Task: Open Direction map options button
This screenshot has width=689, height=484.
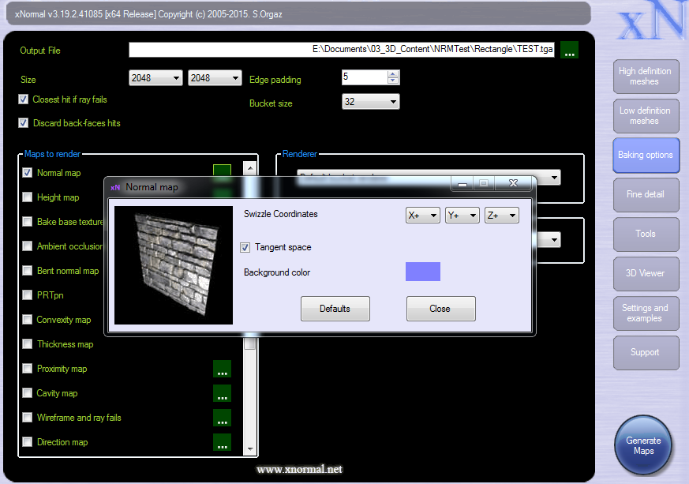Action: point(222,442)
